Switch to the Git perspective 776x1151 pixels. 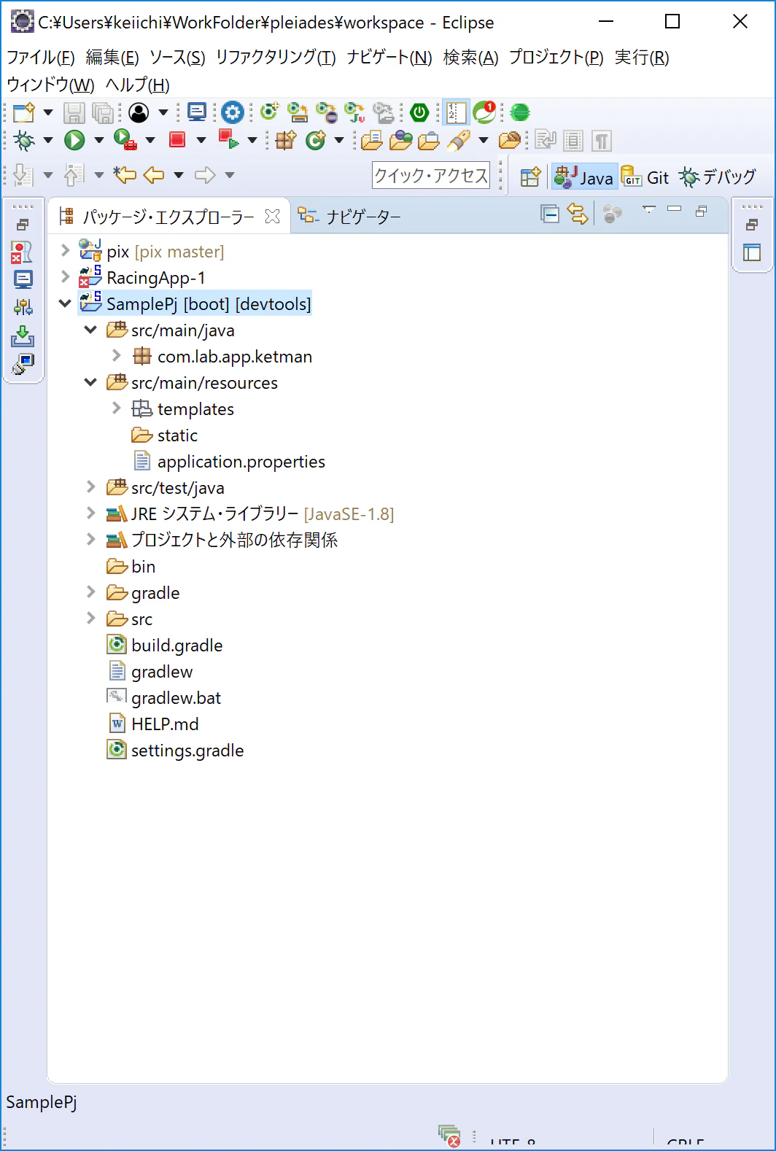645,177
